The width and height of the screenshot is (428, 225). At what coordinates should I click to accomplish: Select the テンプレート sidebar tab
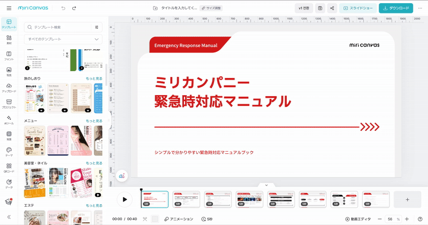[9, 24]
